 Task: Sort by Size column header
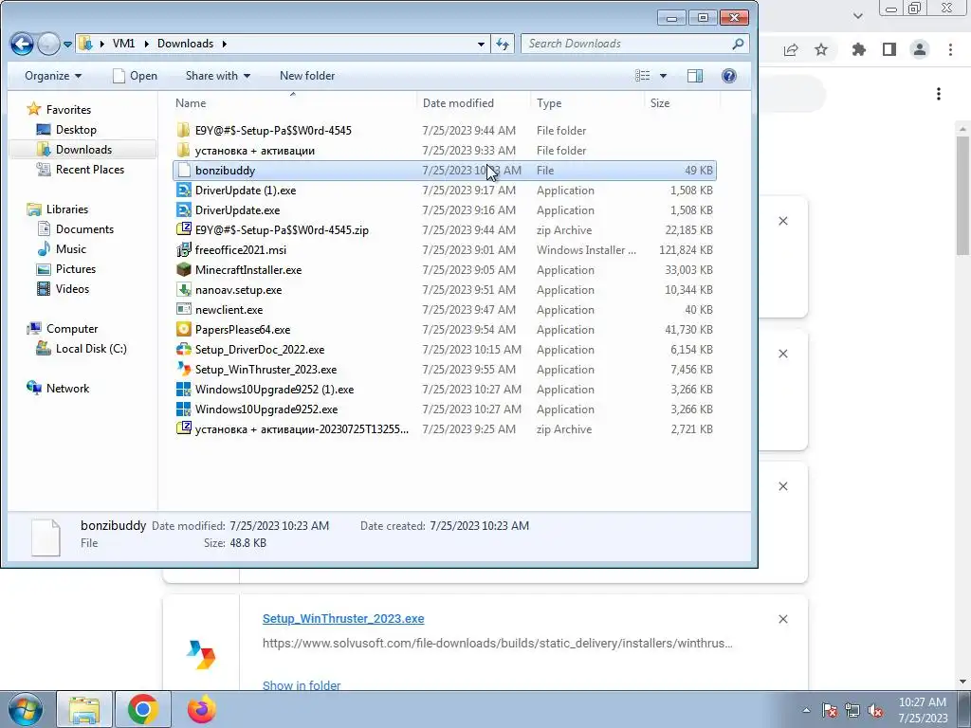(681, 103)
